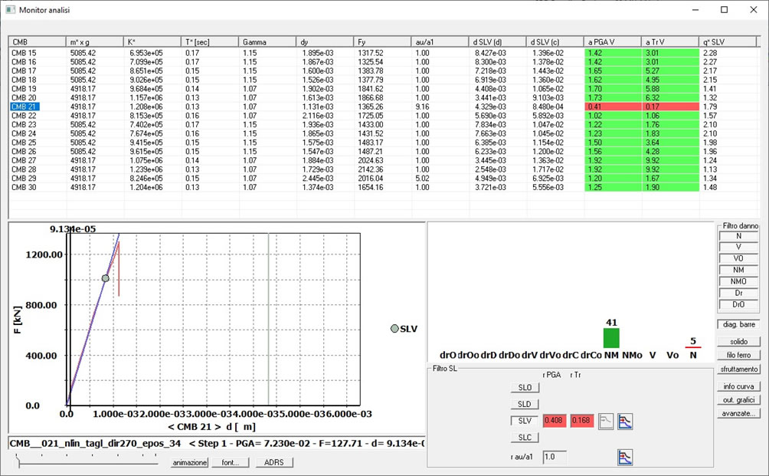This screenshot has height=476, width=769.
Task: Move the step slider handle
Action: tap(18, 461)
